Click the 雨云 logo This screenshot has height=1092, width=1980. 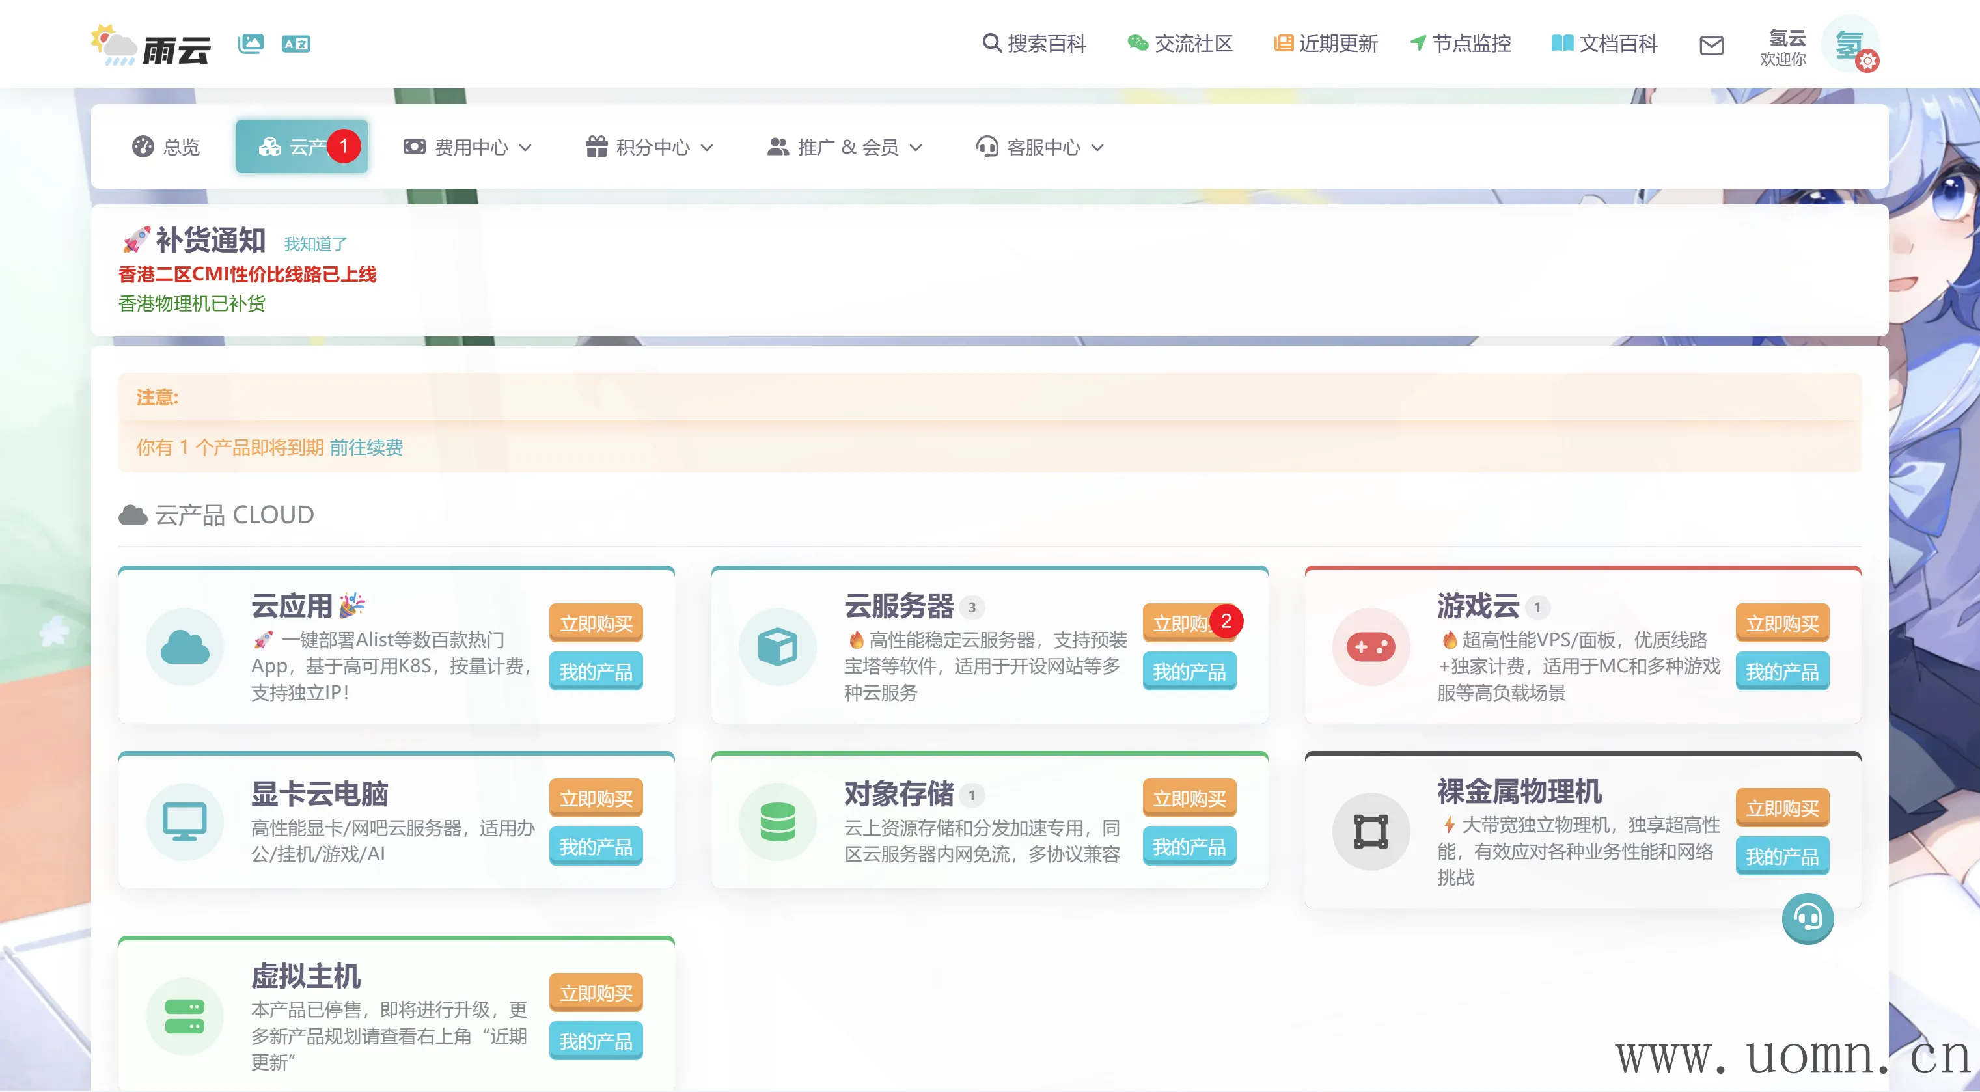coord(150,46)
